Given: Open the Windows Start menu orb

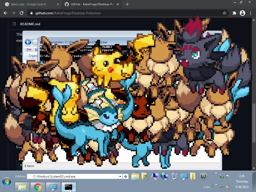Looking at the screenshot, I should point(7,181).
